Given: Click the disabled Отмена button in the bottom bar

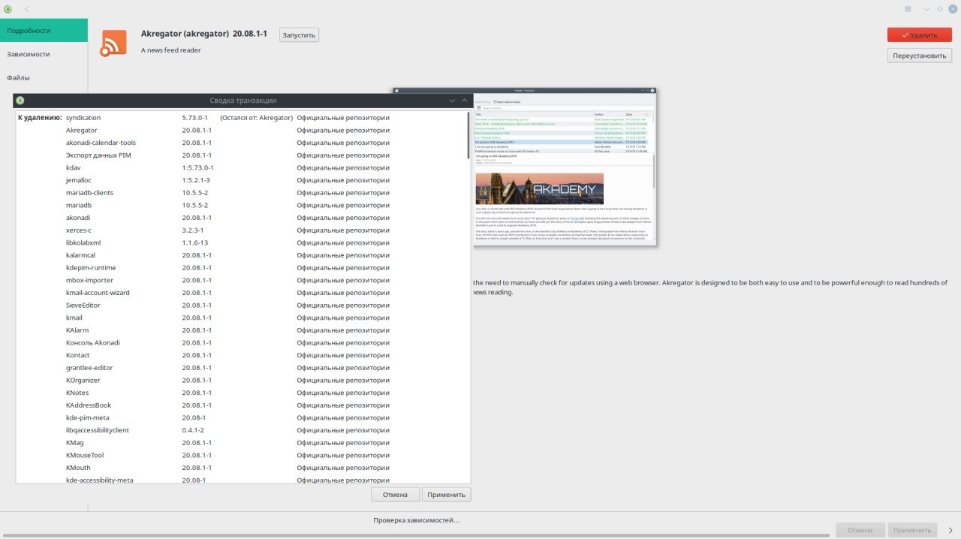Looking at the screenshot, I should (860, 530).
